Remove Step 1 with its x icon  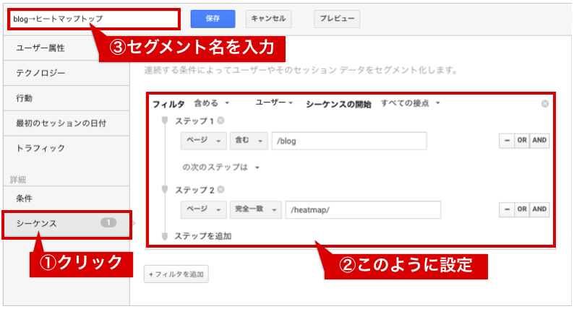click(220, 121)
